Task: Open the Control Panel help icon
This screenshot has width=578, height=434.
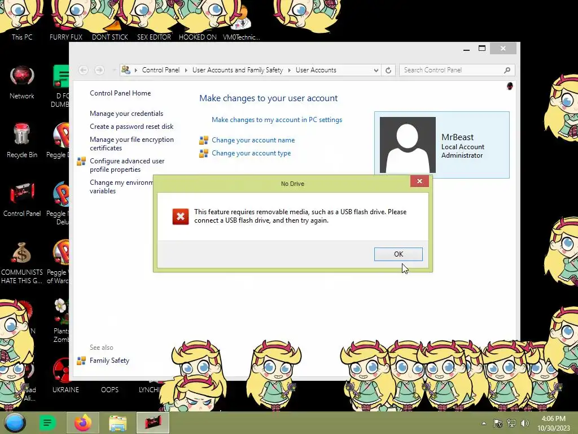Action: (x=510, y=86)
